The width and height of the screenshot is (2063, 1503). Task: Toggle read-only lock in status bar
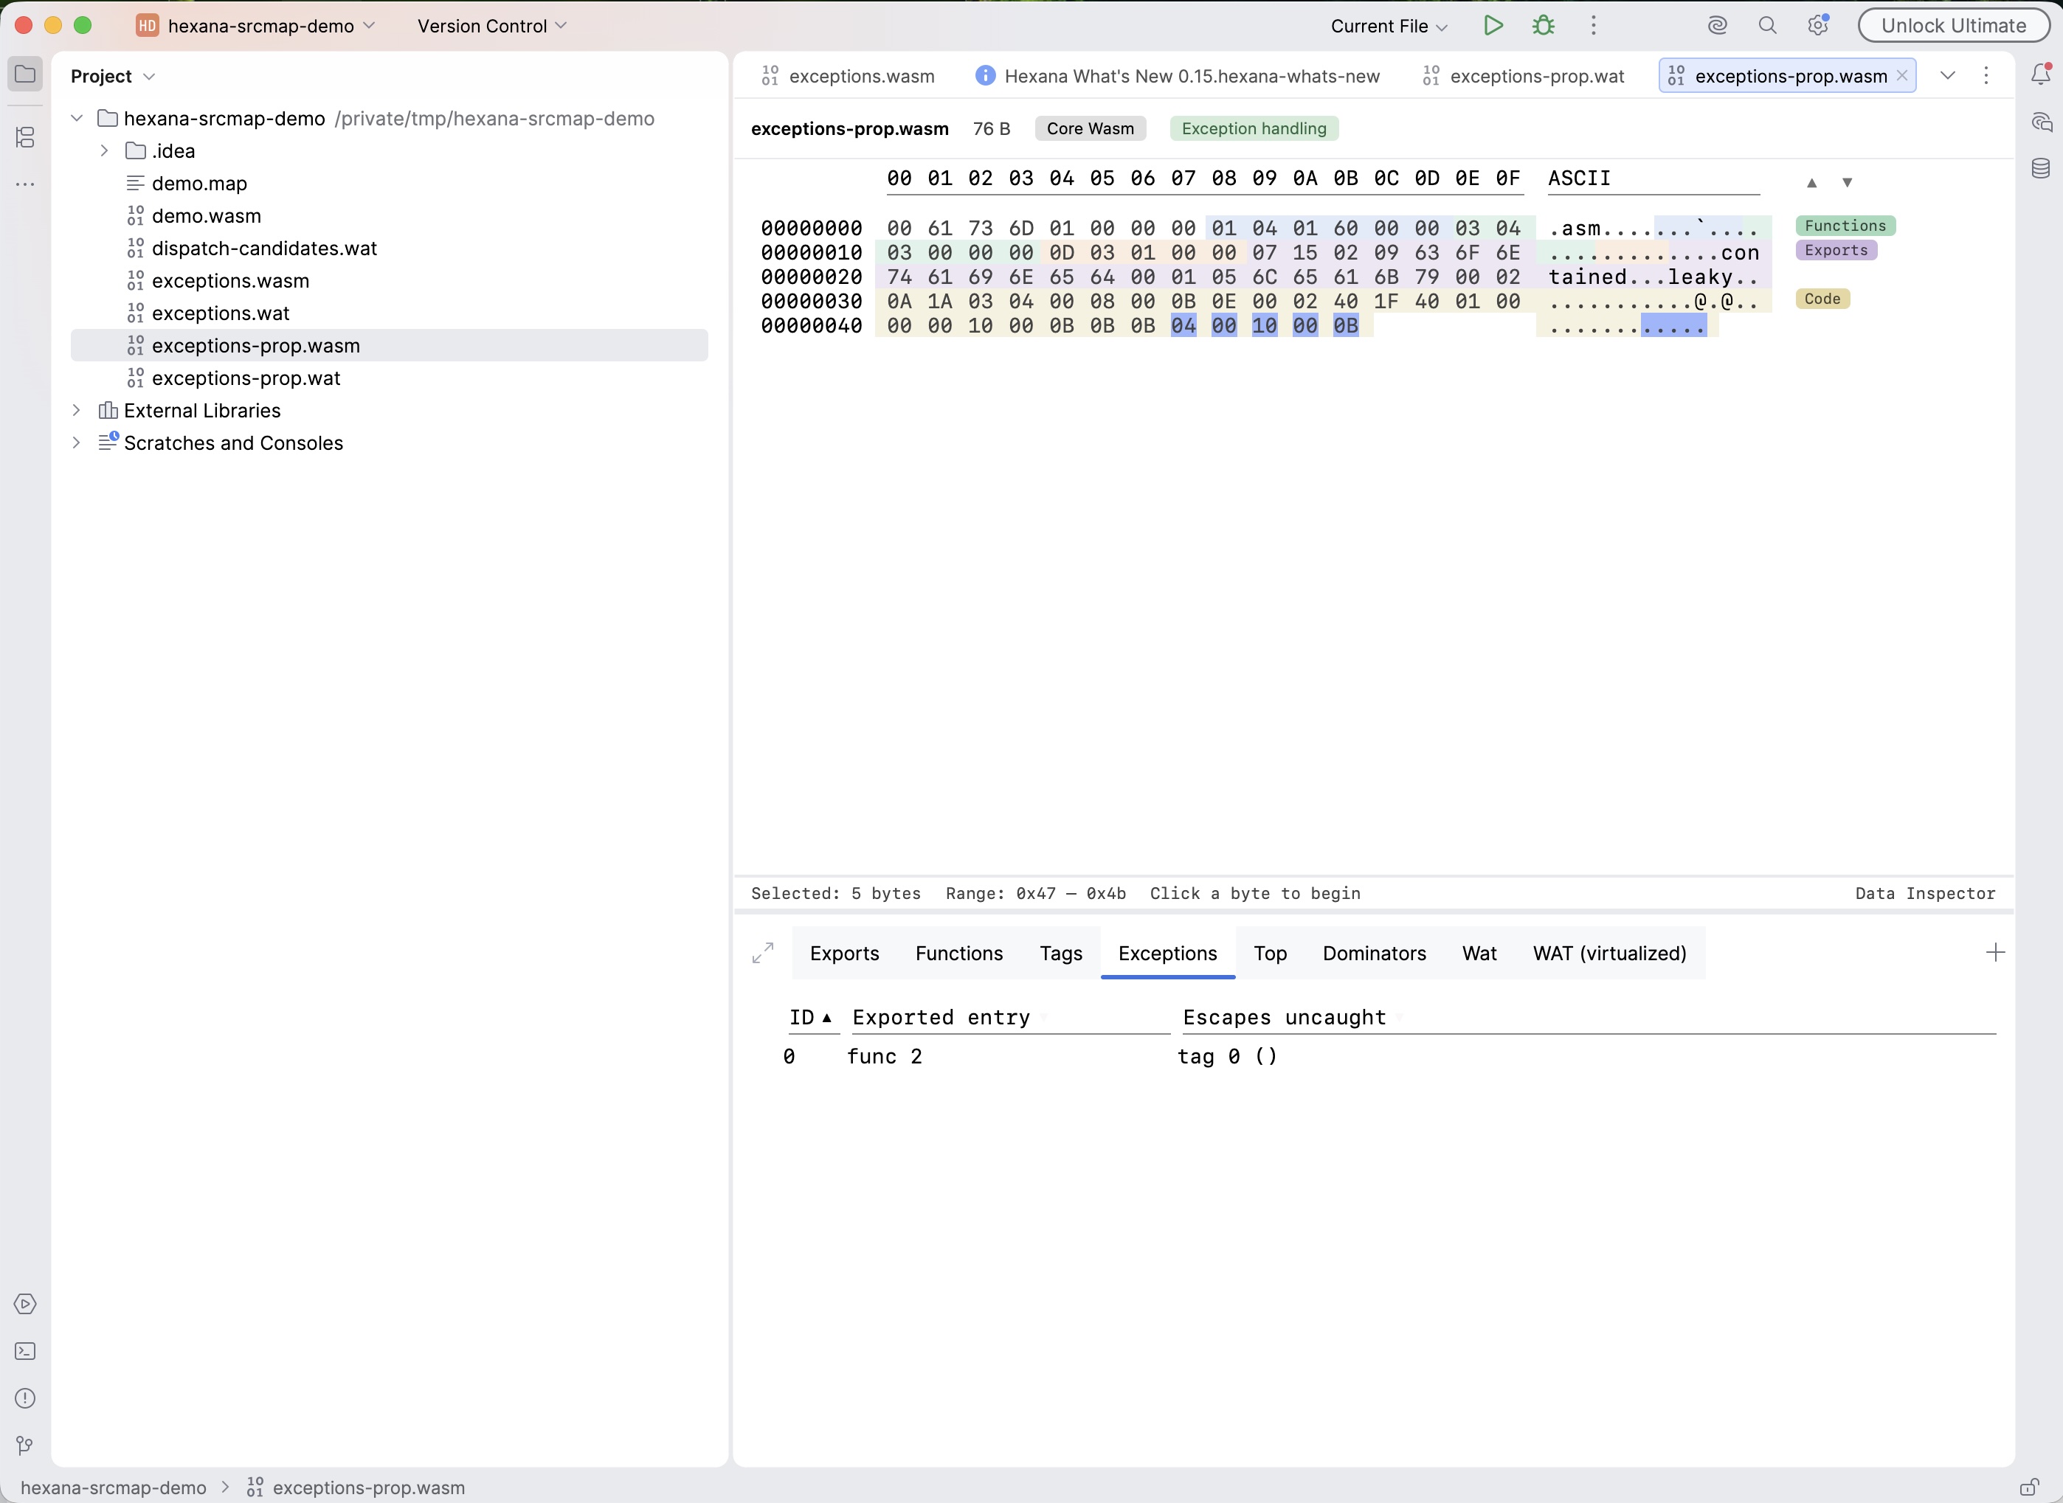pos(2028,1488)
